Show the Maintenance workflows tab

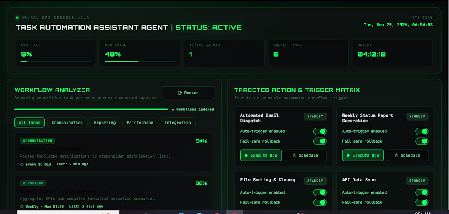[x=140, y=122]
